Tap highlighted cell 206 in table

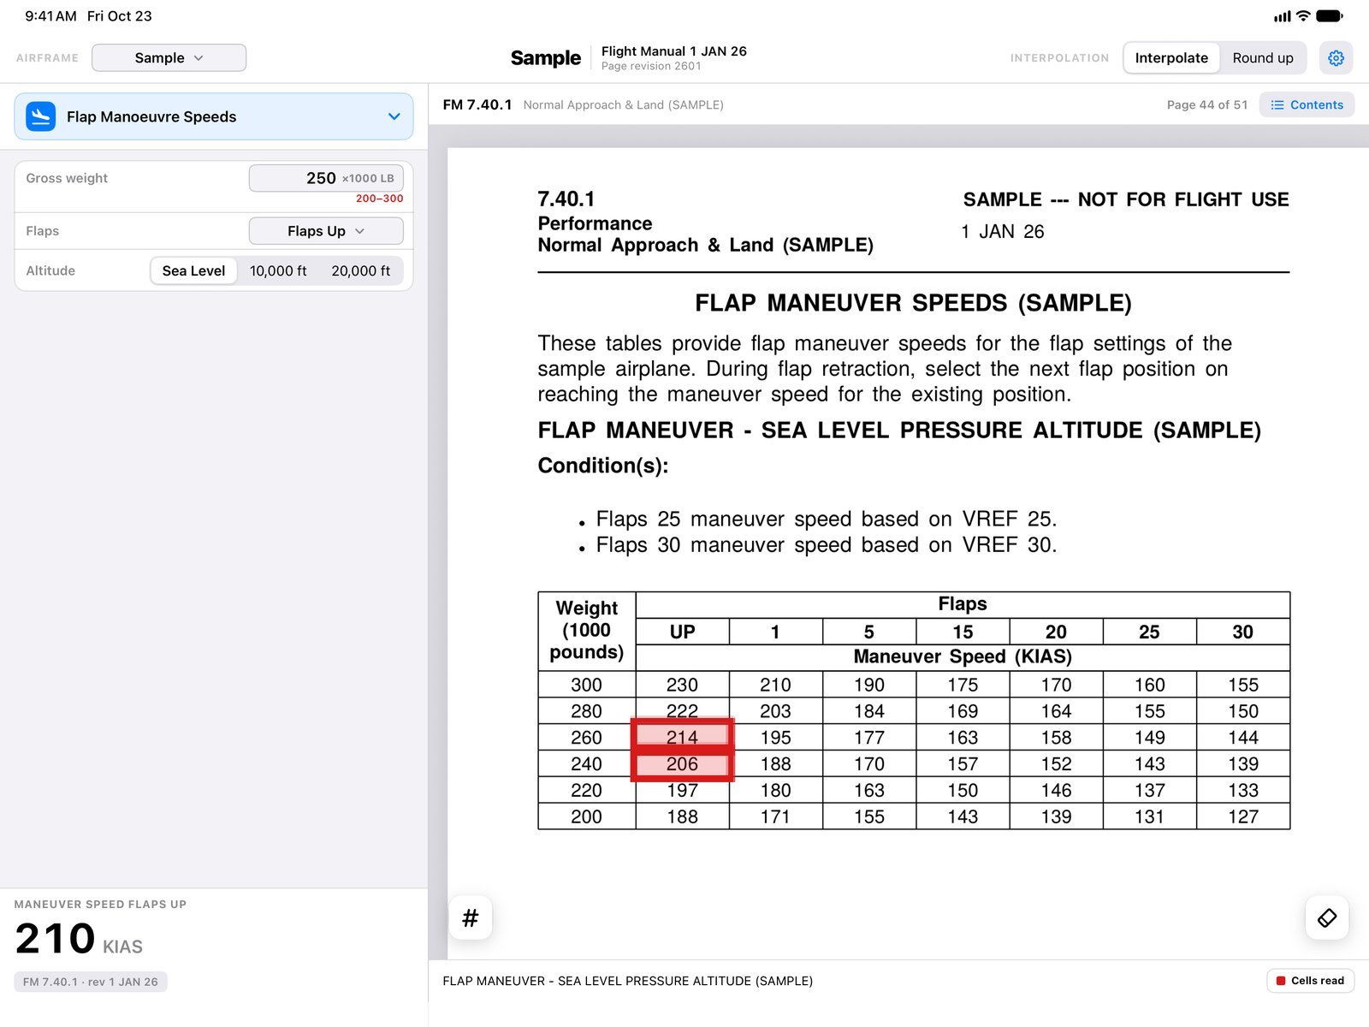tap(682, 763)
